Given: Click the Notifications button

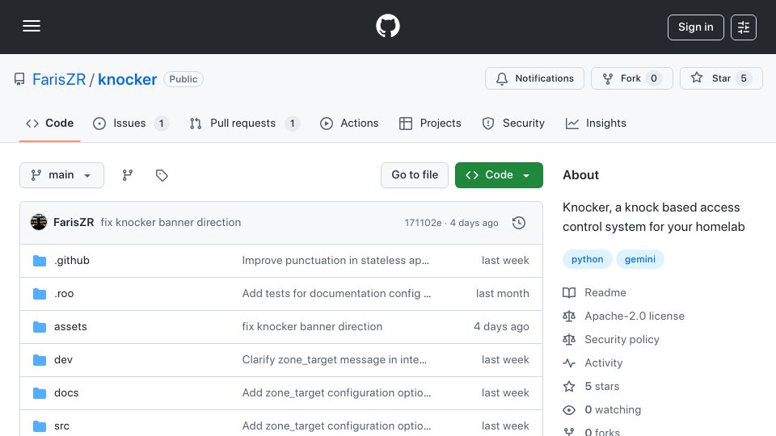Looking at the screenshot, I should pos(534,78).
